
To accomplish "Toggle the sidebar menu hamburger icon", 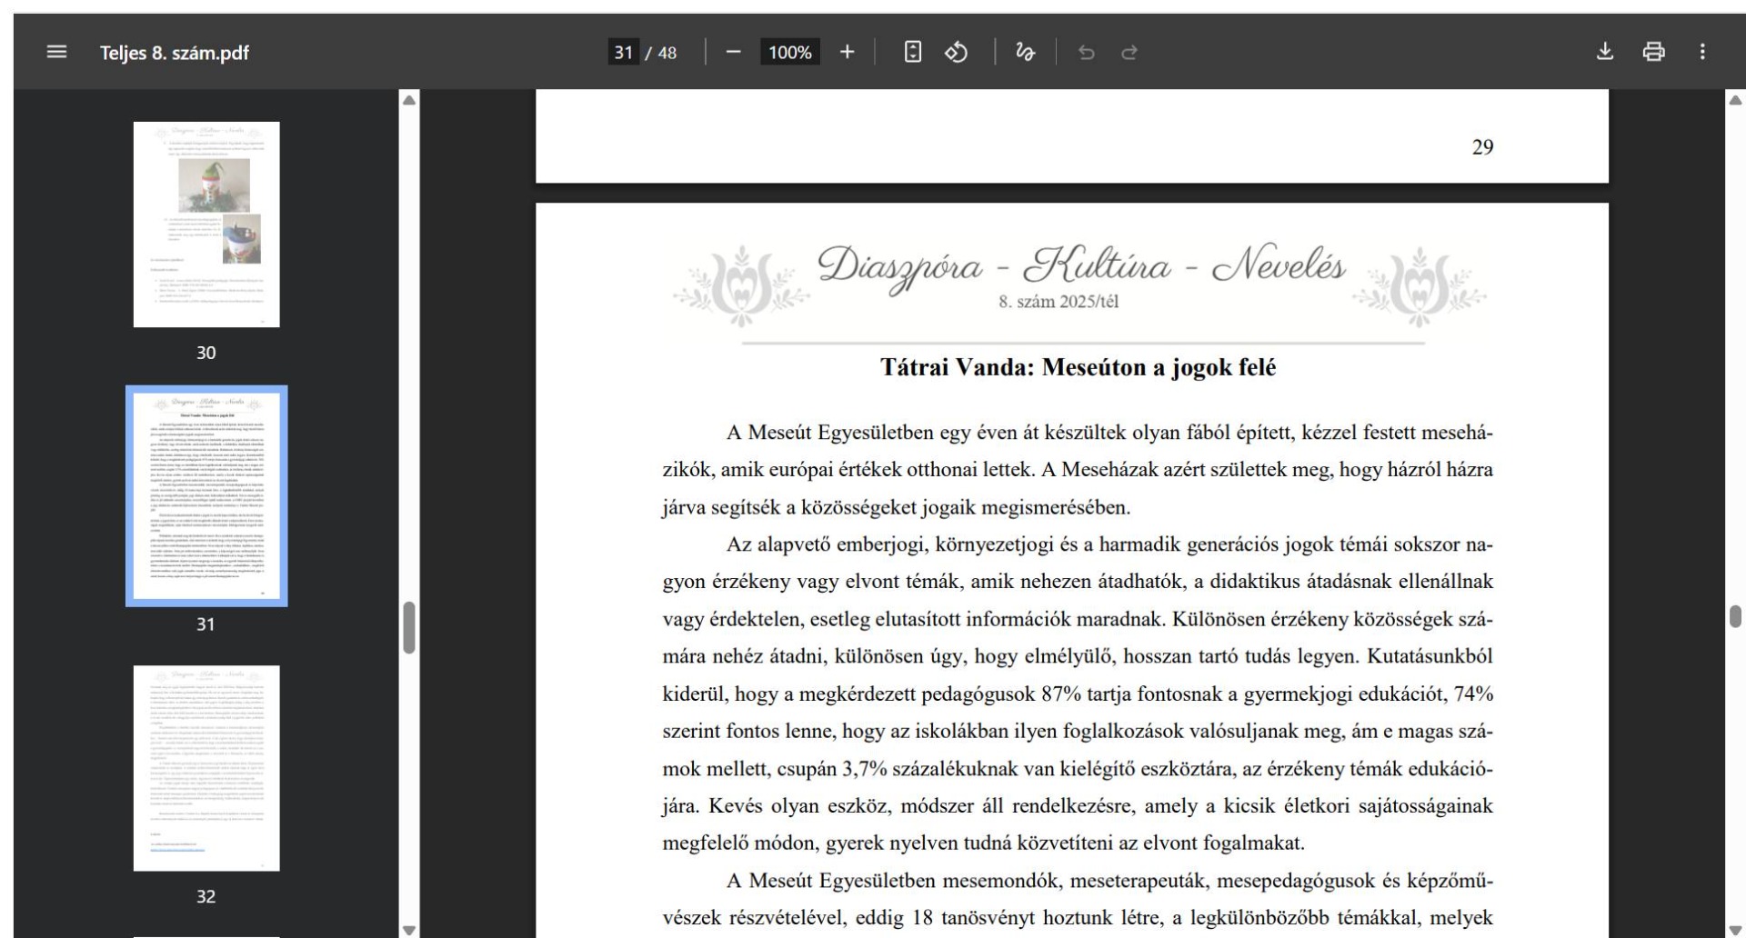I will pos(56,52).
